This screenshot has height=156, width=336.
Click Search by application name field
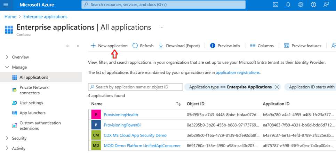tap(135, 87)
